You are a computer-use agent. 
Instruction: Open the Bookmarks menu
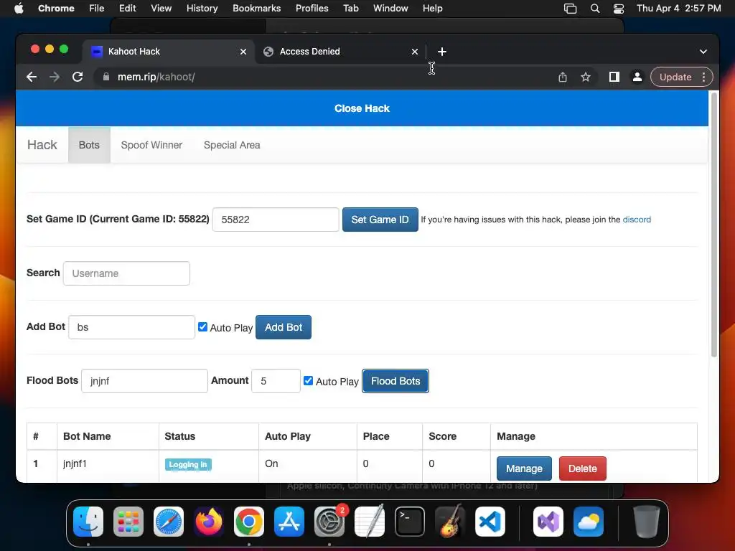click(256, 9)
